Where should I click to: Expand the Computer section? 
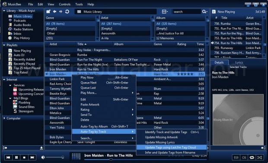(4, 118)
